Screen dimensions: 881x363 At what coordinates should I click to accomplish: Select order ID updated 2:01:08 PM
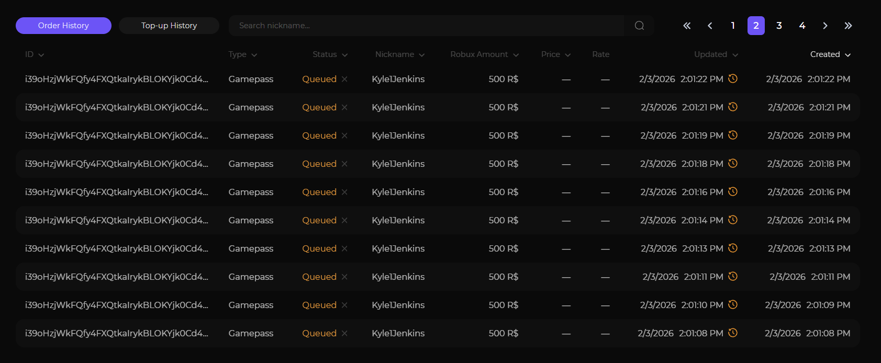pos(117,333)
